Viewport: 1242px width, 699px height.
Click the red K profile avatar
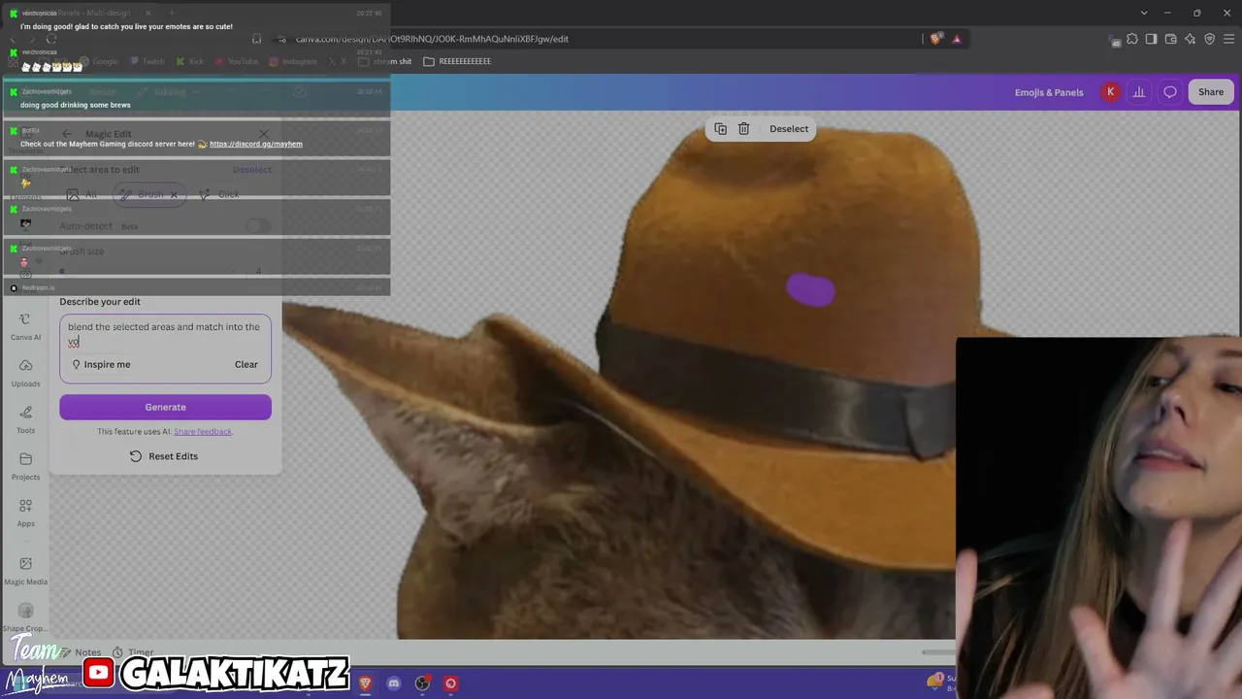1110,92
